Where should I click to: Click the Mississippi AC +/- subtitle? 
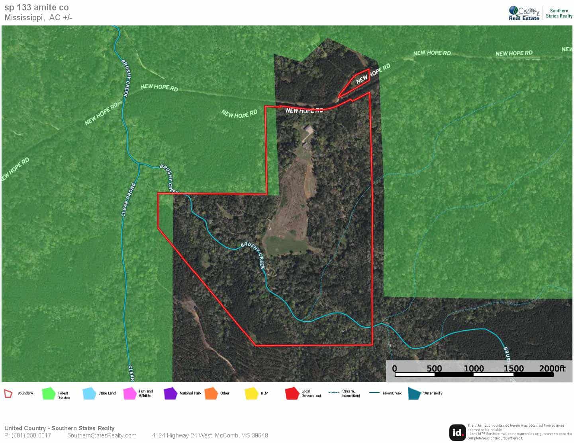click(38, 17)
